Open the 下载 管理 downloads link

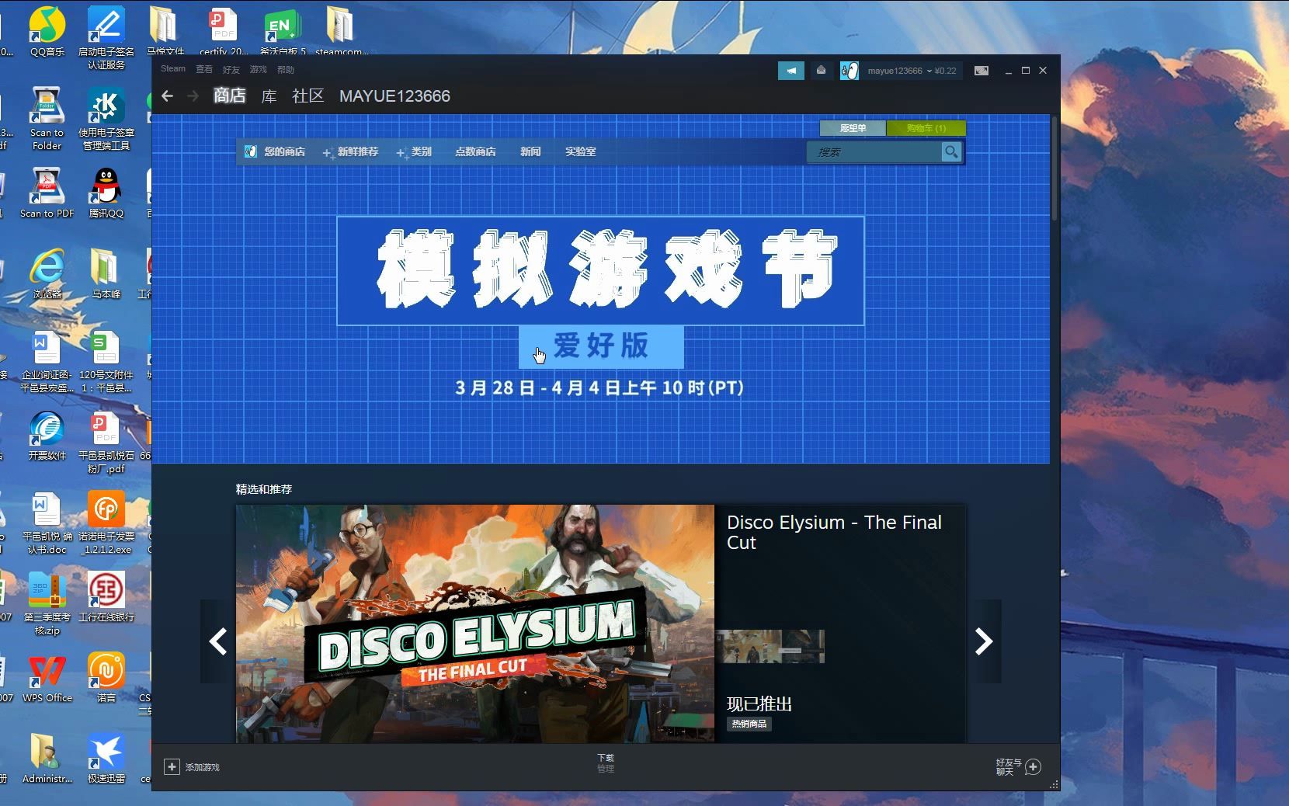[606, 763]
